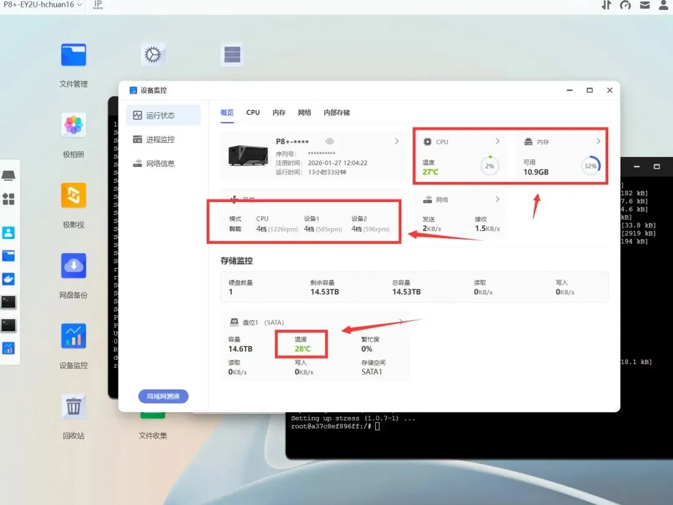Open the mail envelope icon in top bar
673x505 pixels.
click(x=645, y=5)
